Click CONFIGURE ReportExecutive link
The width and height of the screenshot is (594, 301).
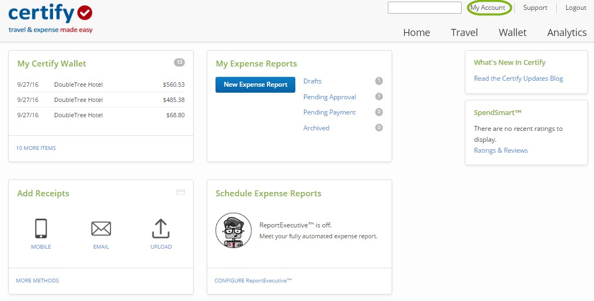click(253, 281)
